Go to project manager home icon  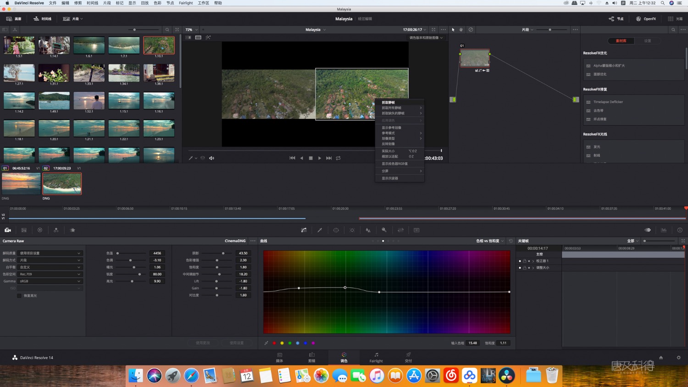(661, 358)
